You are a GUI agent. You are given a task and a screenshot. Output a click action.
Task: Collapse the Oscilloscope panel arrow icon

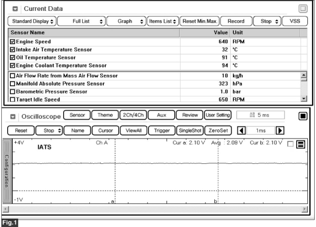point(13,117)
